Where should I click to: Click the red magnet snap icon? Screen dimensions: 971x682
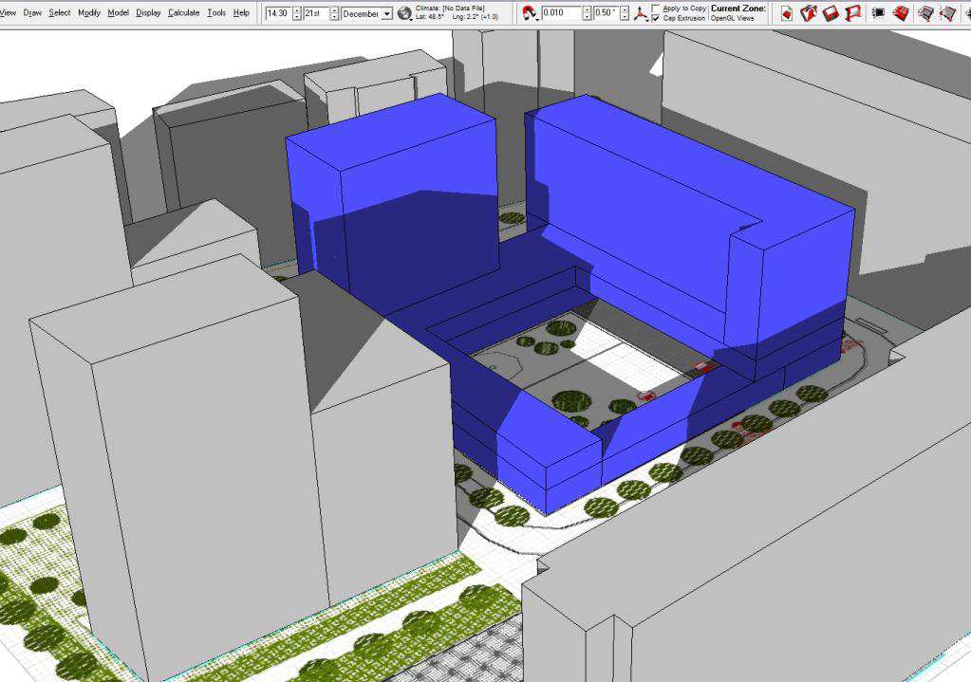tap(530, 13)
